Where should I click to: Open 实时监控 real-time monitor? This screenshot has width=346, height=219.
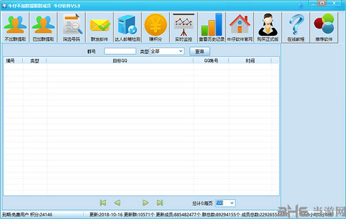coord(183,27)
